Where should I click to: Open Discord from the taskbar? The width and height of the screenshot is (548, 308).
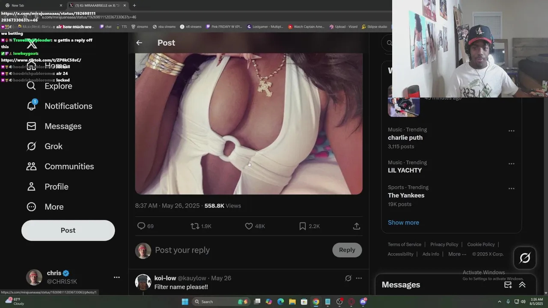363,302
